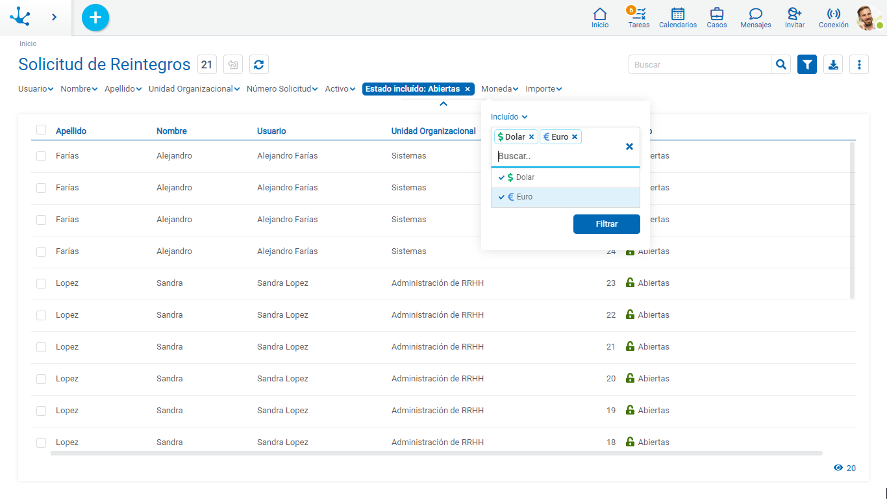Open the Calendarios icon

click(678, 18)
